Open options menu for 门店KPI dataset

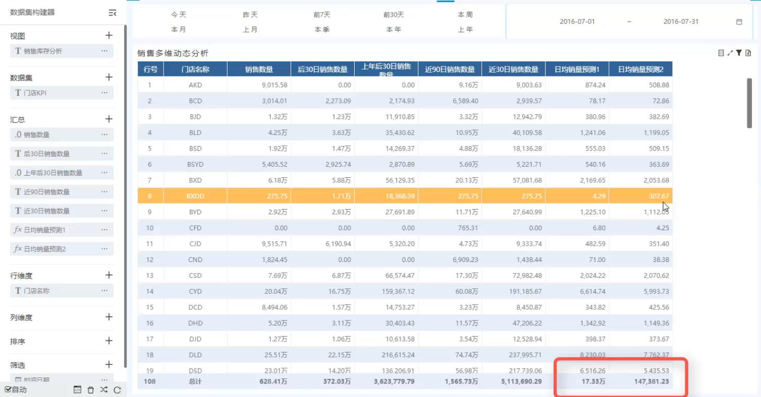click(104, 93)
